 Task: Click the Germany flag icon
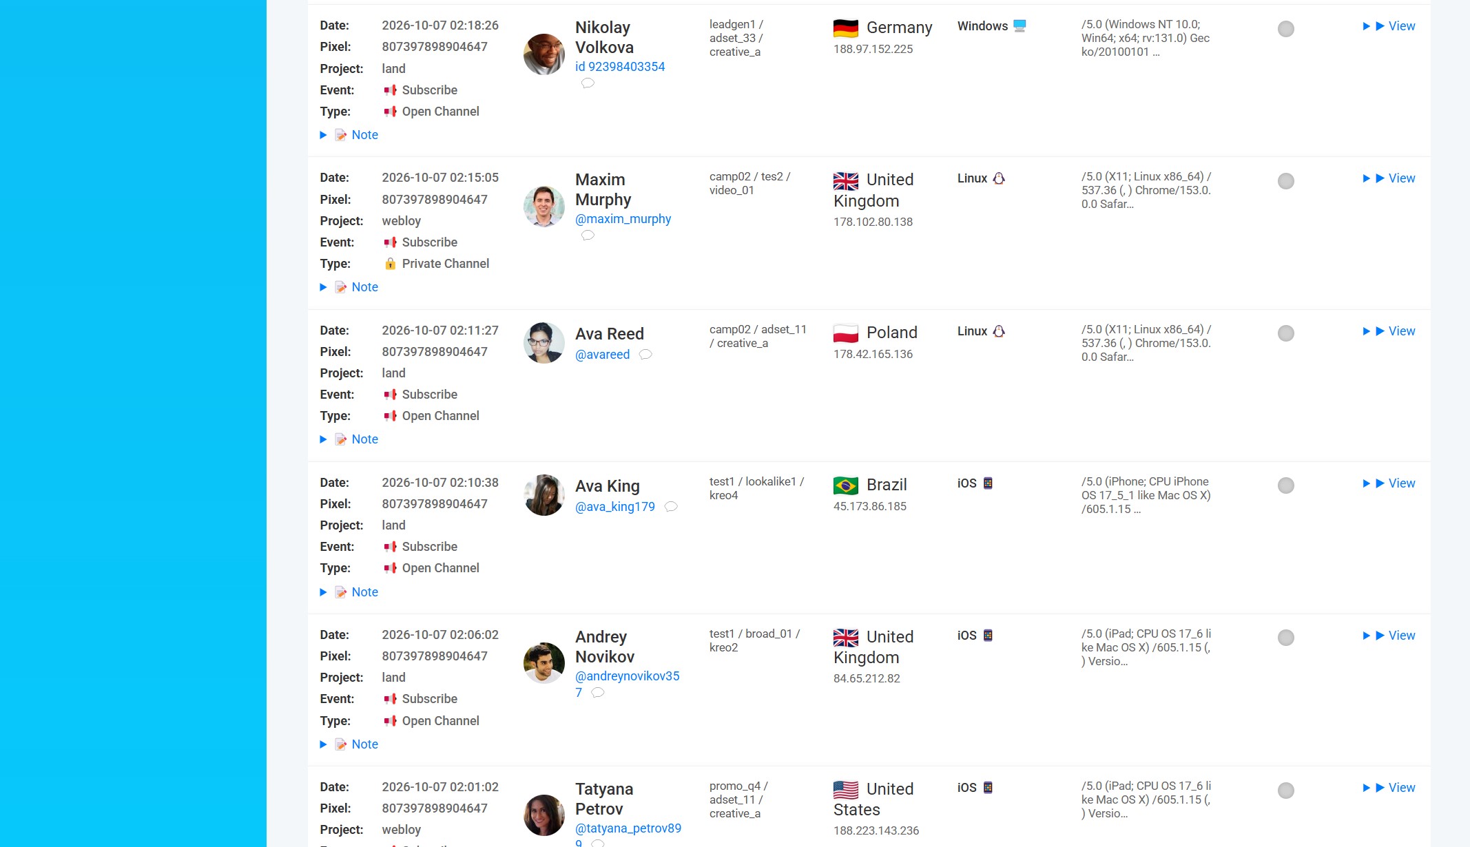click(x=846, y=28)
